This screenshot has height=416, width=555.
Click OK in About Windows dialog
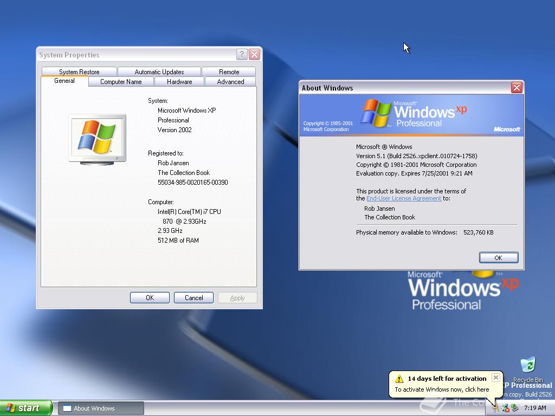(499, 257)
